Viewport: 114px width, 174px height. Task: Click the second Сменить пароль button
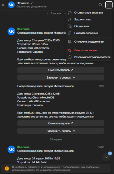click(x=61, y=123)
